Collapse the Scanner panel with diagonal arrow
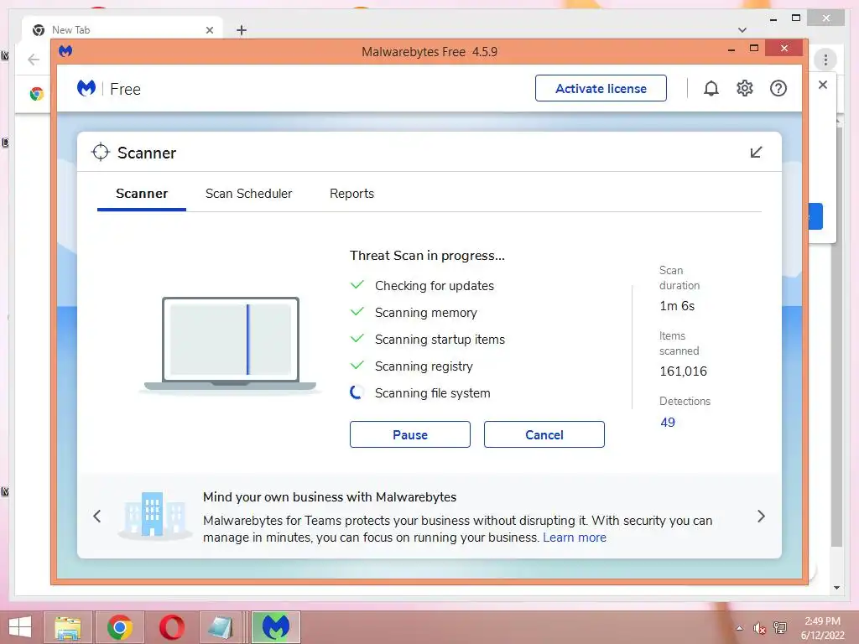Screen dimensions: 859x644 (x=756, y=153)
